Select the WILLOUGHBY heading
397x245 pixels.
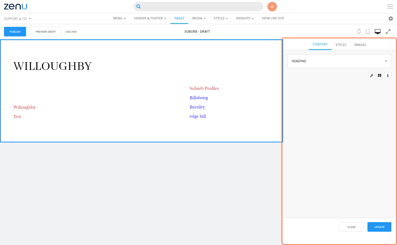[52, 66]
